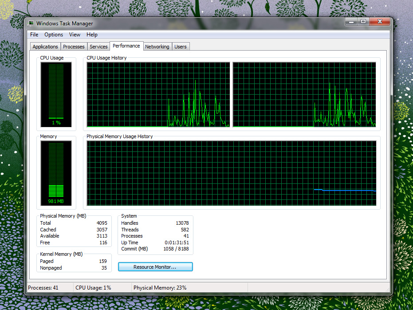Switch to the Users tab

(x=181, y=47)
